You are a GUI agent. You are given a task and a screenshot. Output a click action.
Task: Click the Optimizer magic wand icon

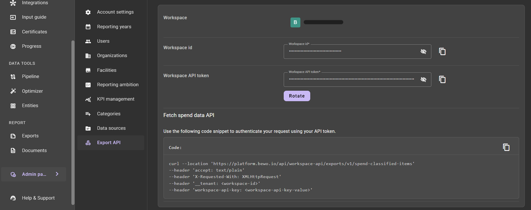tap(13, 91)
